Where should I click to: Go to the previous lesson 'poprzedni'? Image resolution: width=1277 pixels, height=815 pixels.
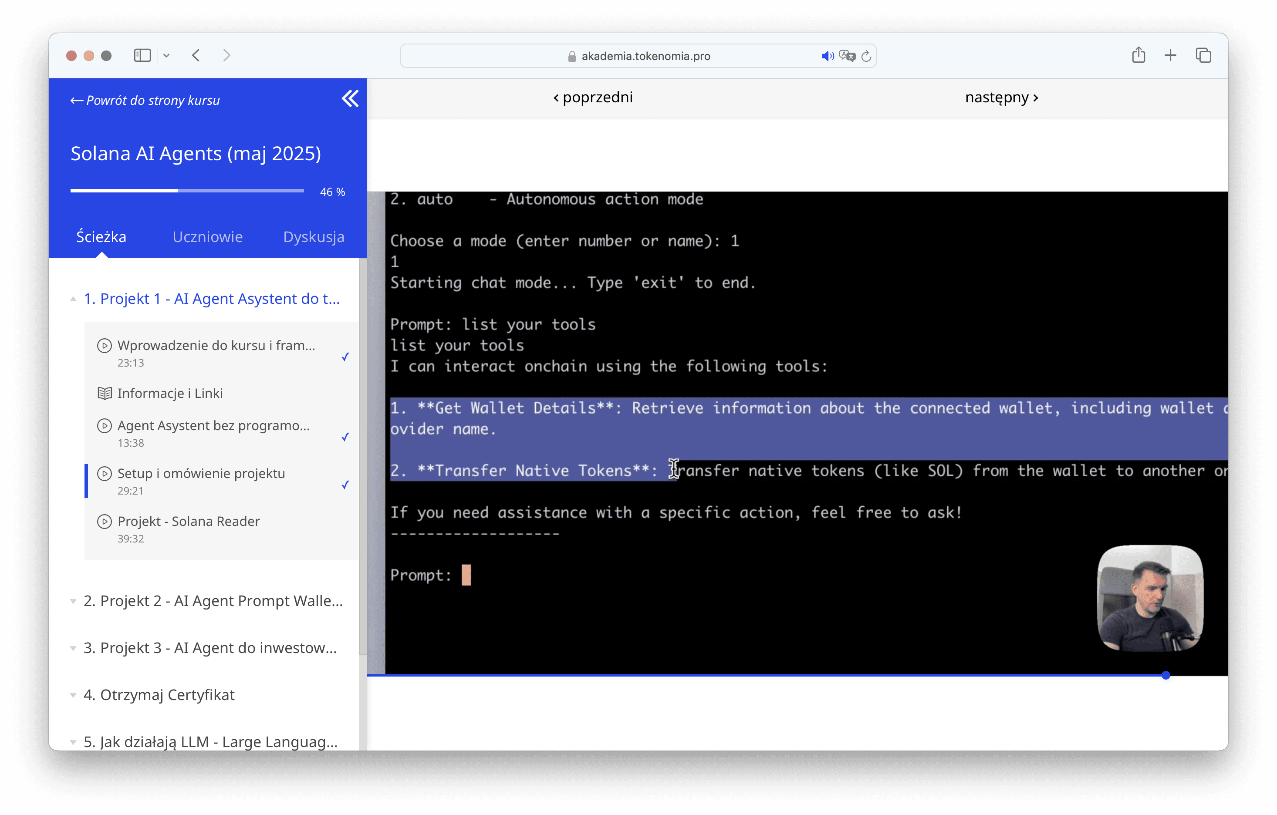click(593, 98)
